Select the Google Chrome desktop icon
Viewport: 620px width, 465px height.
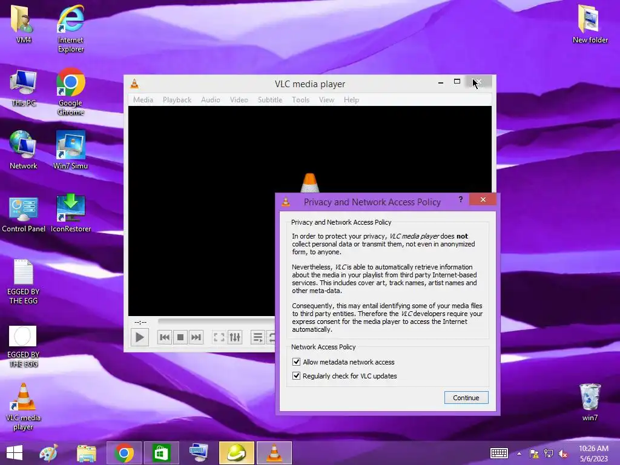71,92
